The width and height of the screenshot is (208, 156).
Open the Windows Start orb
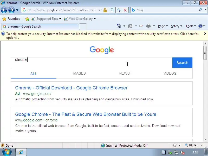7,152
